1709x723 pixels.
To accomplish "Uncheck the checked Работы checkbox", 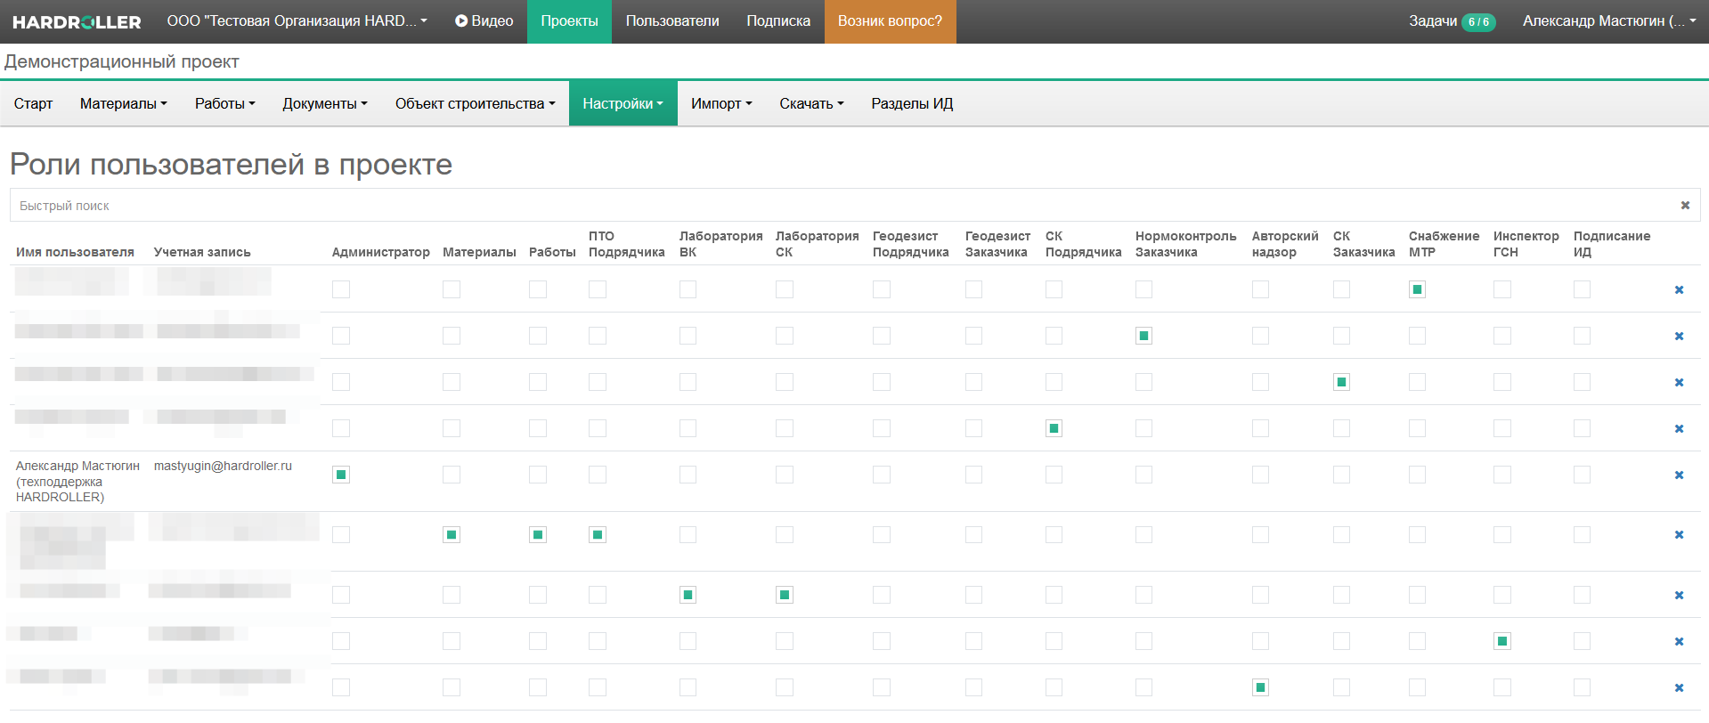I will [x=538, y=535].
